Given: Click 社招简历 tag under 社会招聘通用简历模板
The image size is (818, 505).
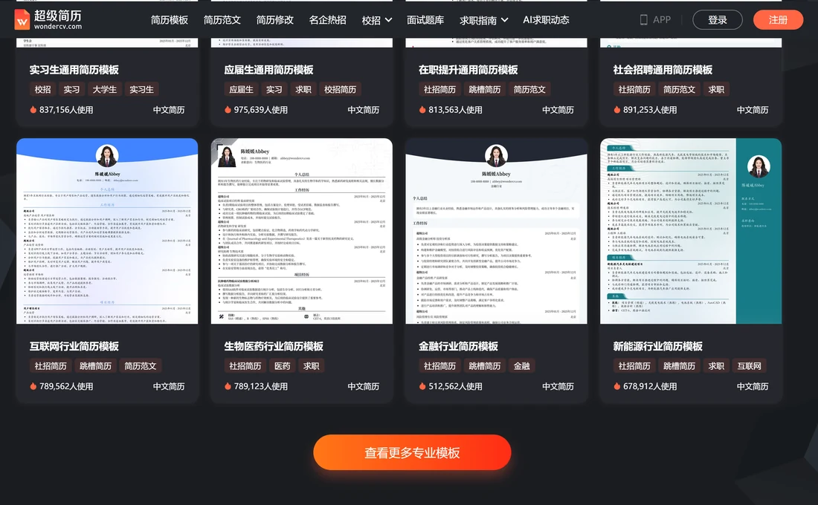Looking at the screenshot, I should tap(634, 90).
